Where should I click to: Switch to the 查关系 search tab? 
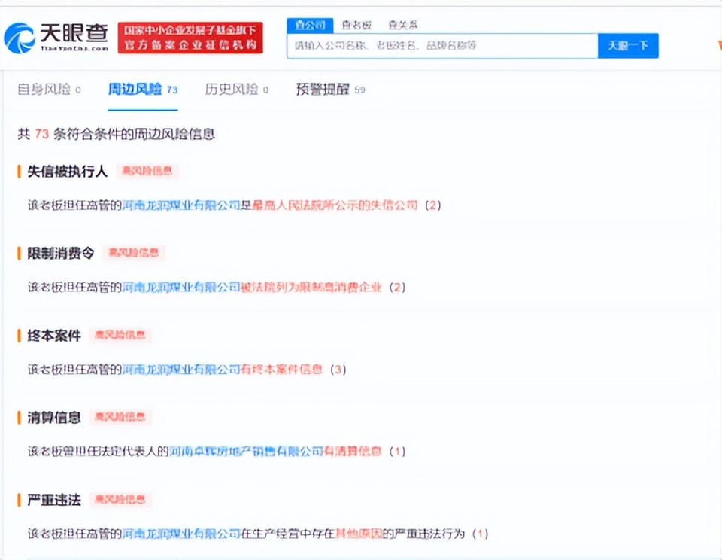click(x=404, y=25)
